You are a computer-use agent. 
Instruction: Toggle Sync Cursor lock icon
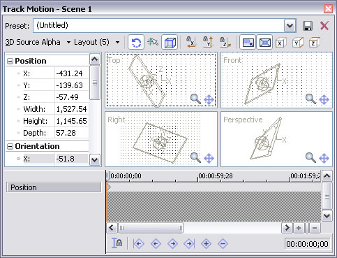click(117, 243)
